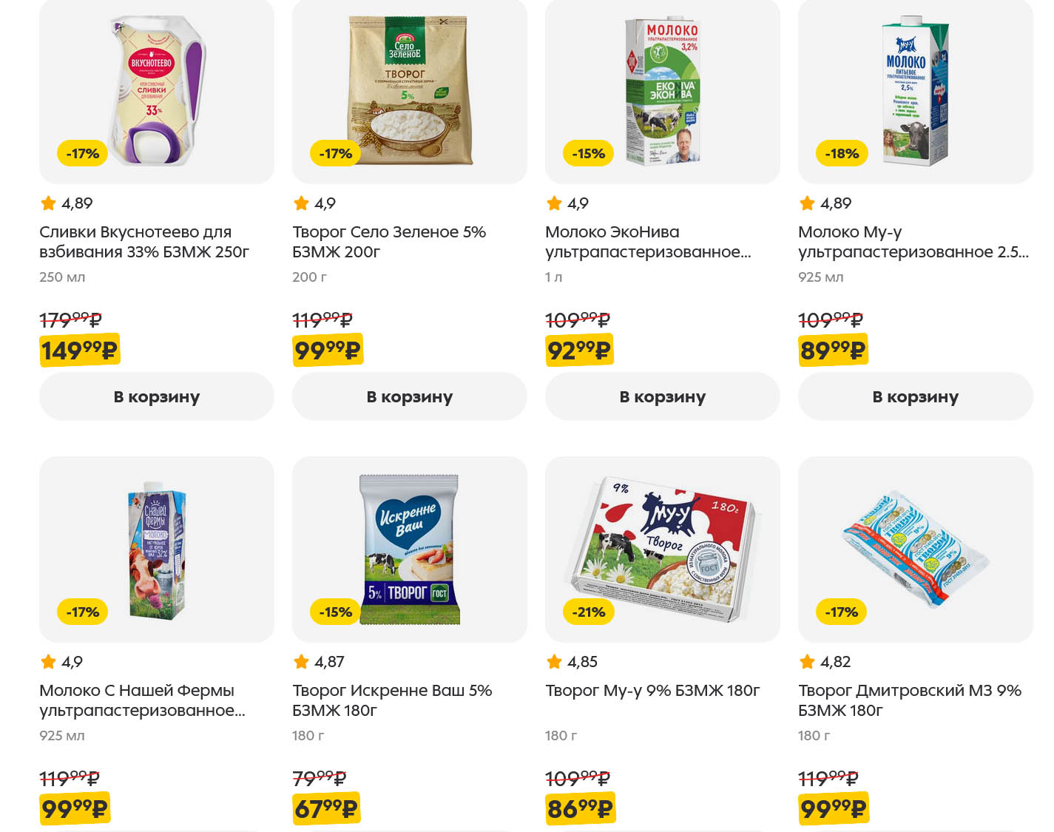Image resolution: width=1054 pixels, height=832 pixels.
Task: Open Село Зеленое творог product image
Action: [409, 89]
